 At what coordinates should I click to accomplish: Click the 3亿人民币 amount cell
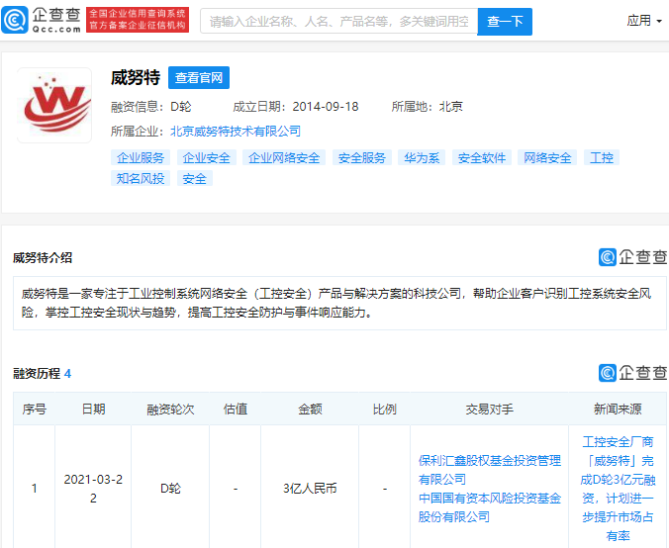[x=310, y=489]
